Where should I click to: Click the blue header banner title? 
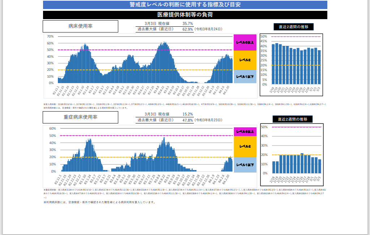pyautogui.click(x=185, y=5)
